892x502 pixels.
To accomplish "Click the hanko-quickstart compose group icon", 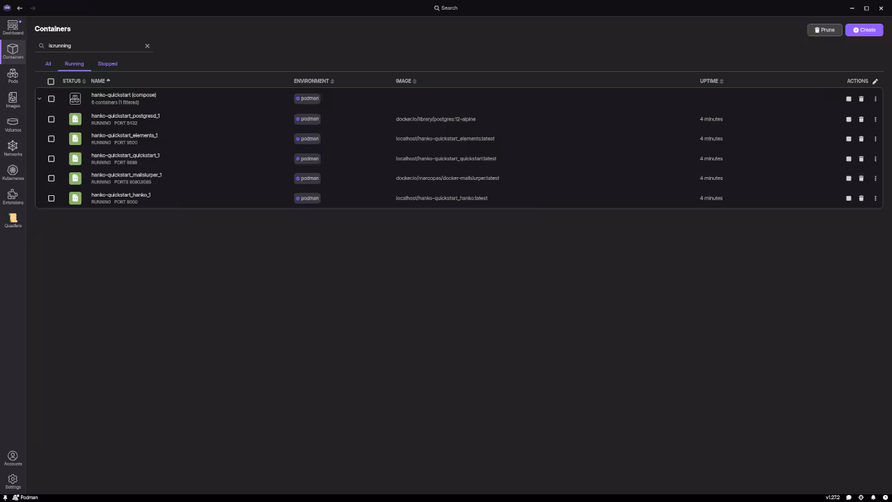I will tap(75, 99).
